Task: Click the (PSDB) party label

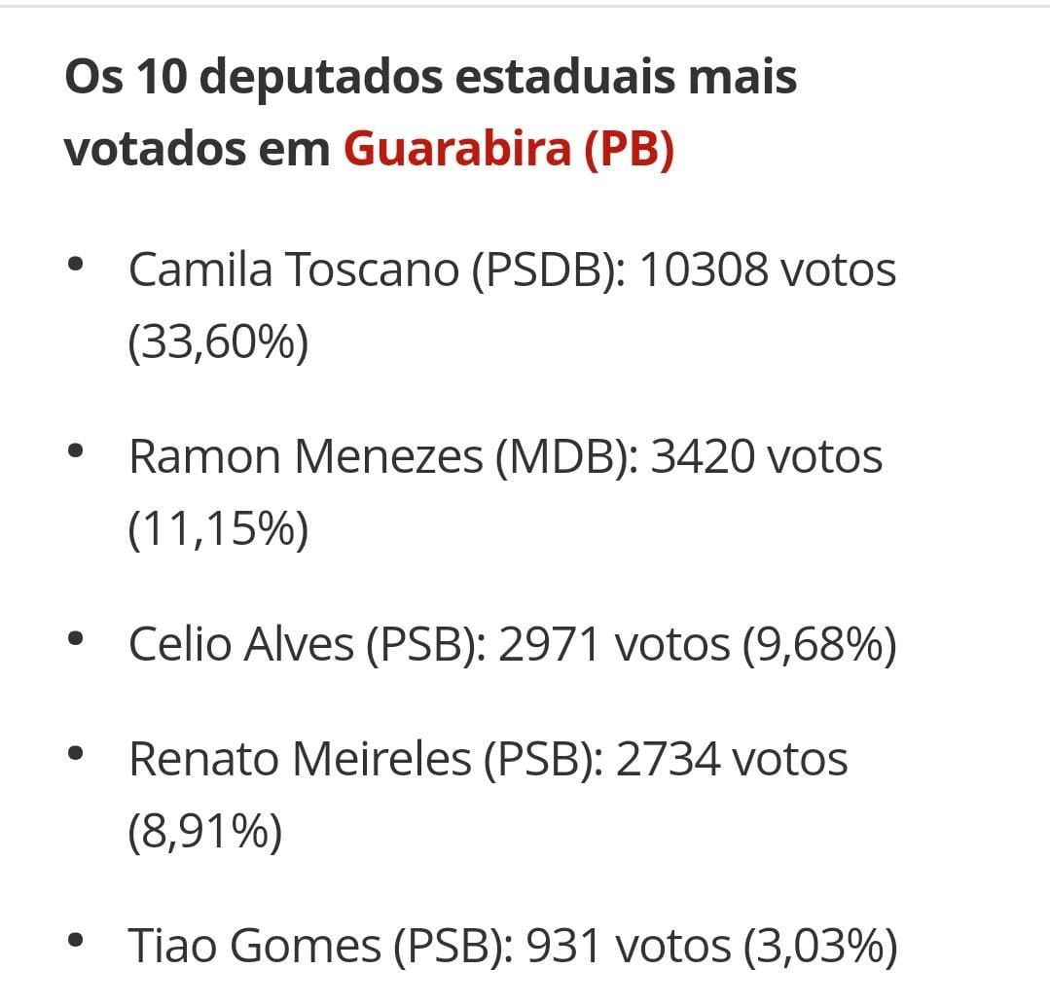Action: [547, 269]
